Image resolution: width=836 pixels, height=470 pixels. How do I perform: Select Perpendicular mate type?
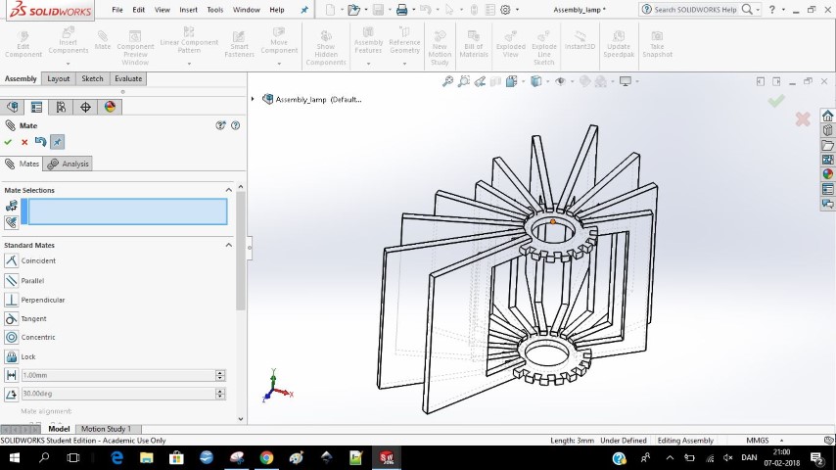pos(34,300)
